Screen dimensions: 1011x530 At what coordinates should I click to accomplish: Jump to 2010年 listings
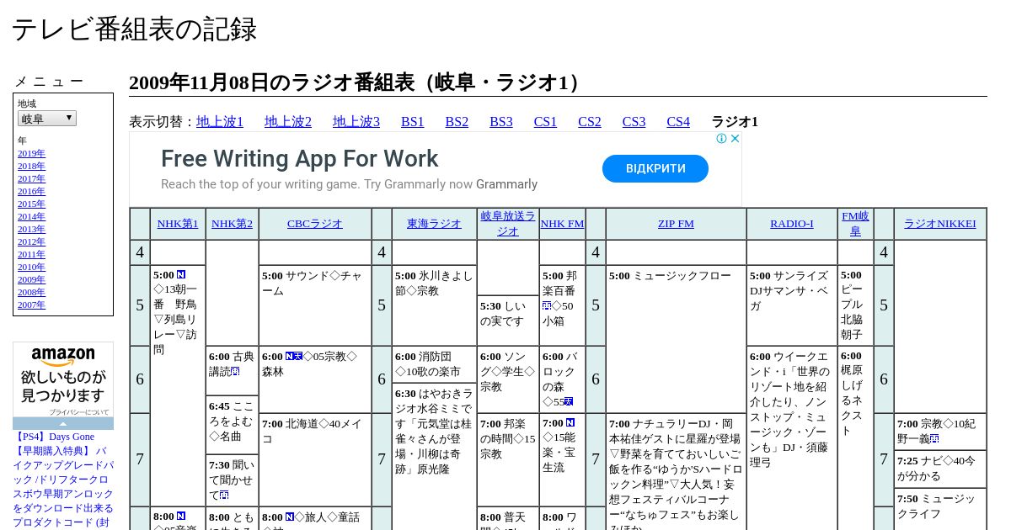point(31,267)
